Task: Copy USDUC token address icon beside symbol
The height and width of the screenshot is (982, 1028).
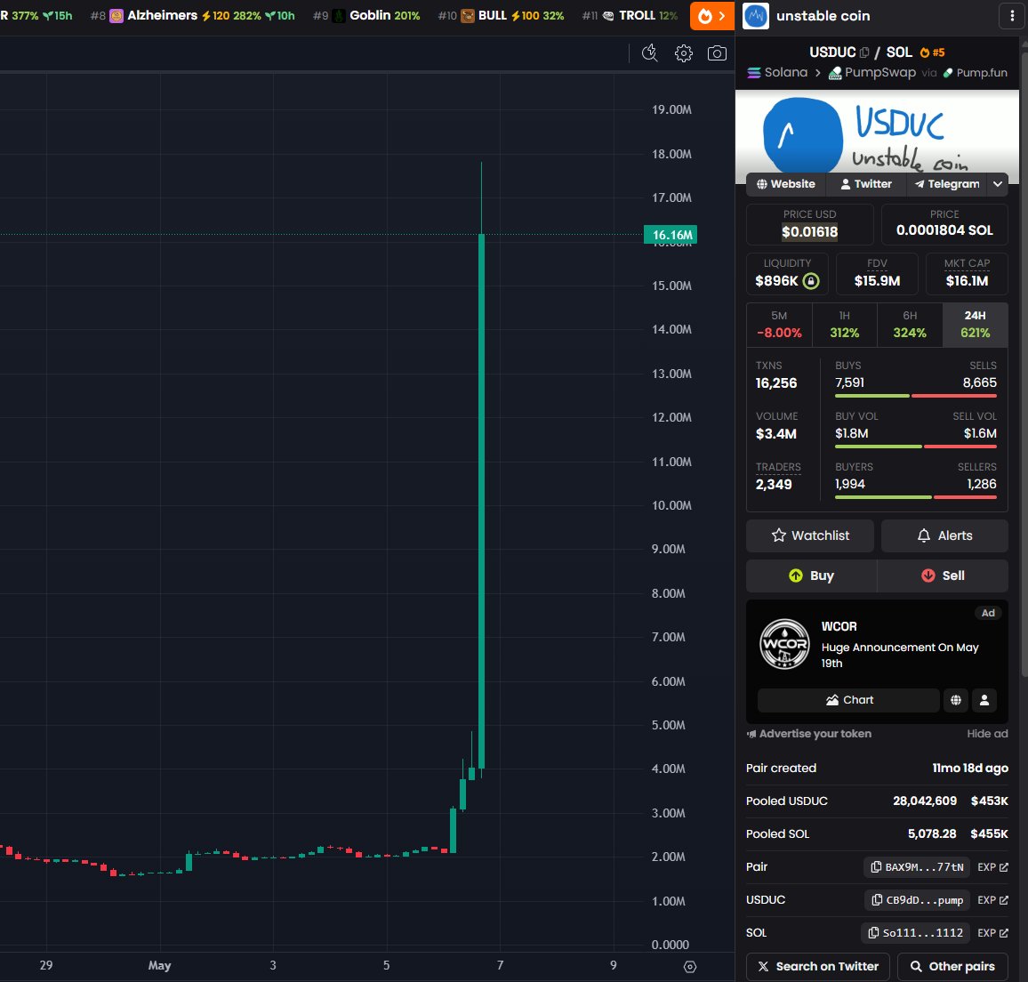Action: (x=864, y=52)
